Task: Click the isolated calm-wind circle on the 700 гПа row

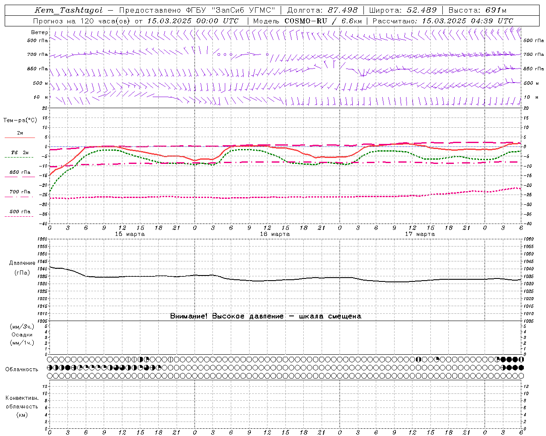Action: click(x=267, y=54)
